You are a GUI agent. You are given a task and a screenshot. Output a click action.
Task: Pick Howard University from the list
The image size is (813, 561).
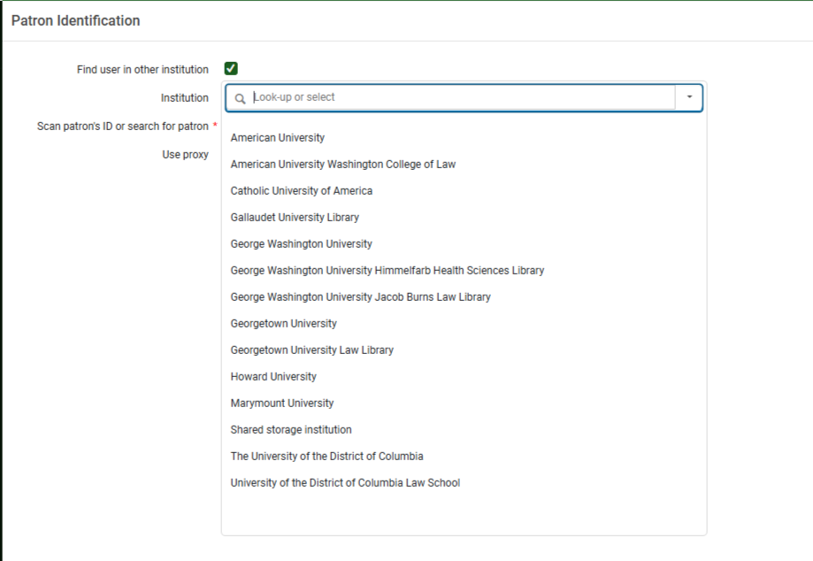pos(273,377)
